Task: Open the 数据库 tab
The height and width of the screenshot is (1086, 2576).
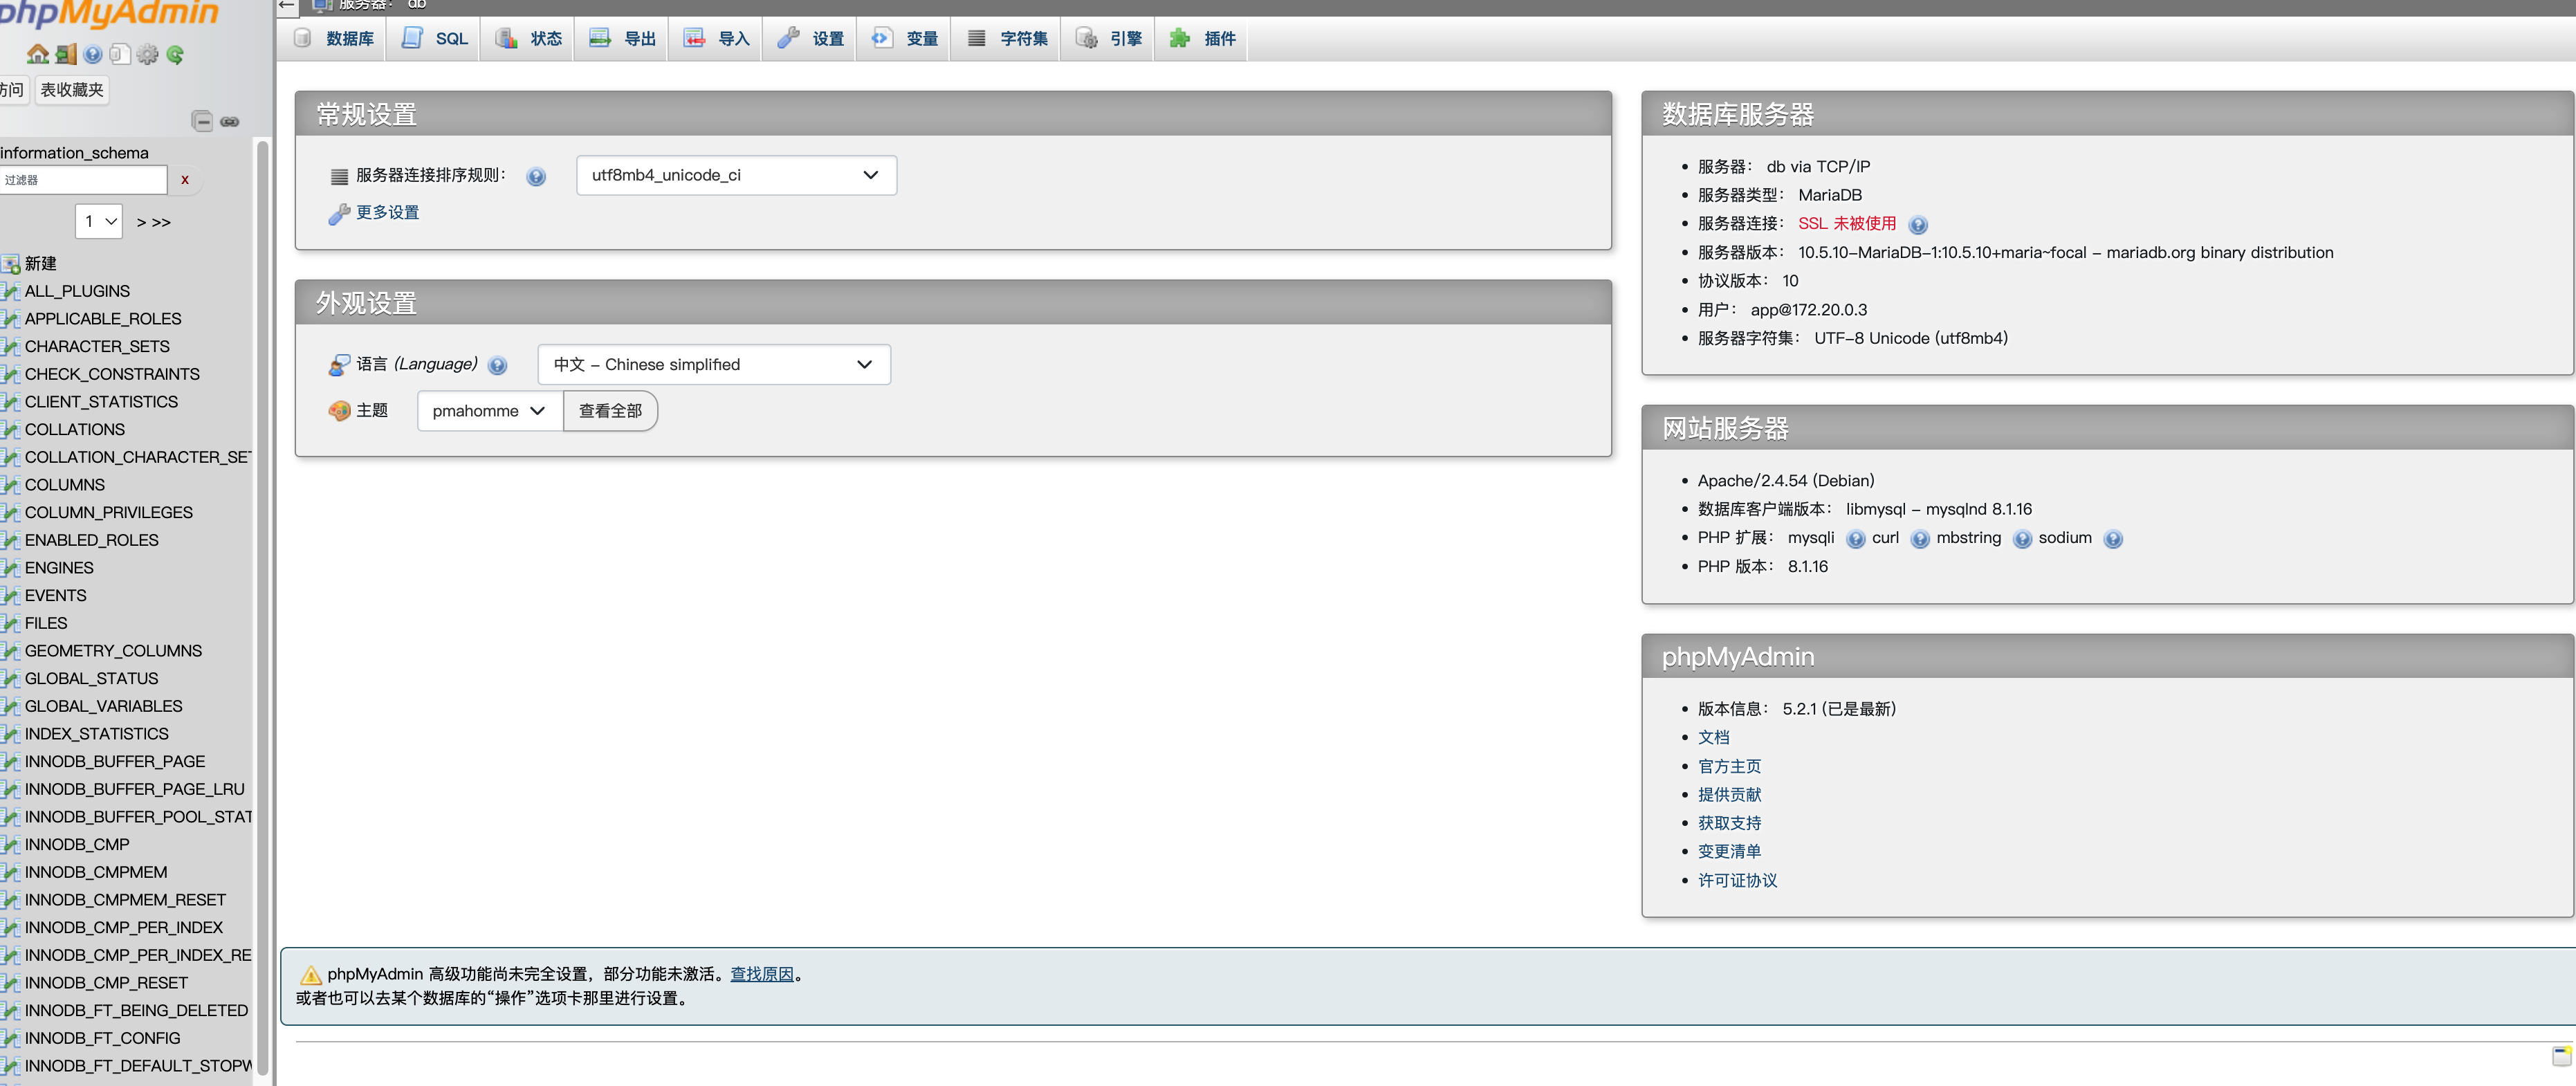Action: (x=333, y=38)
